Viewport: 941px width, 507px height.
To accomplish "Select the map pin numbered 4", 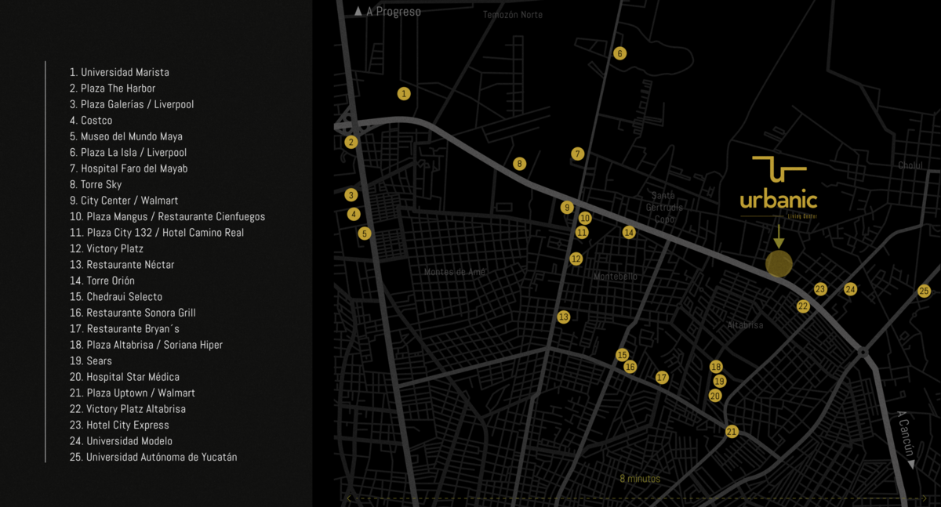I will [x=354, y=214].
